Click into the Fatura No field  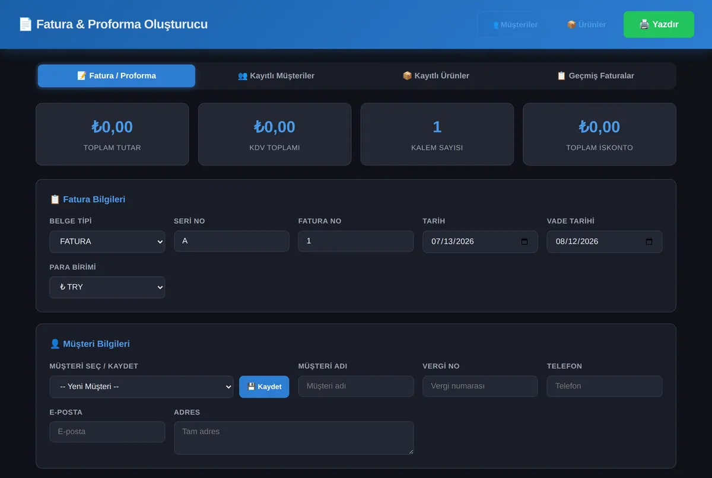(x=356, y=241)
